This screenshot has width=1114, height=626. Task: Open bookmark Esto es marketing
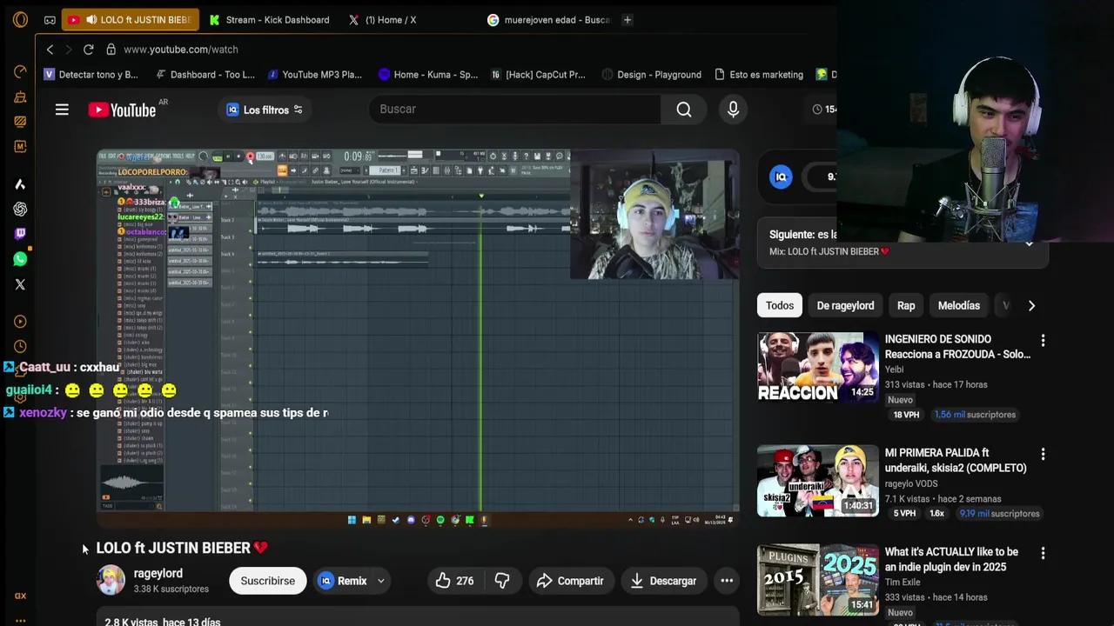click(x=759, y=75)
